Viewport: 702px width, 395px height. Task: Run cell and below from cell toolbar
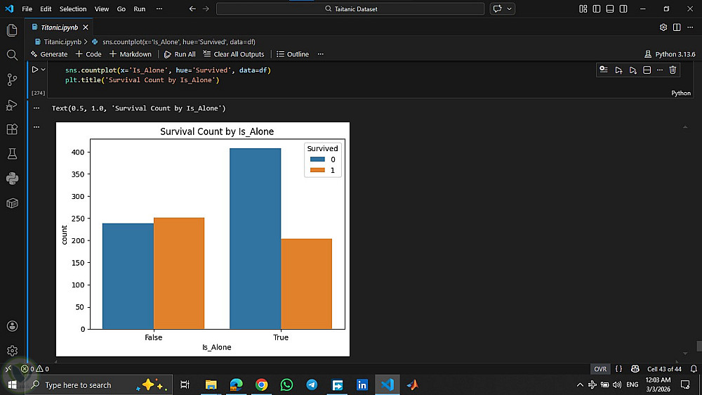(x=633, y=70)
